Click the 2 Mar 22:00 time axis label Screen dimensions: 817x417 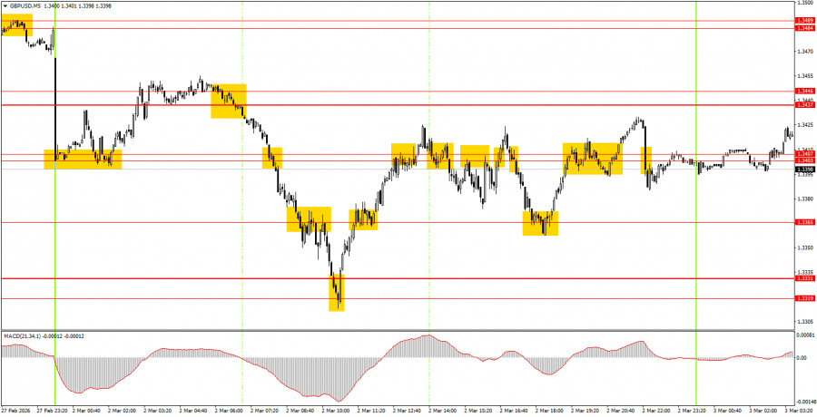click(656, 411)
